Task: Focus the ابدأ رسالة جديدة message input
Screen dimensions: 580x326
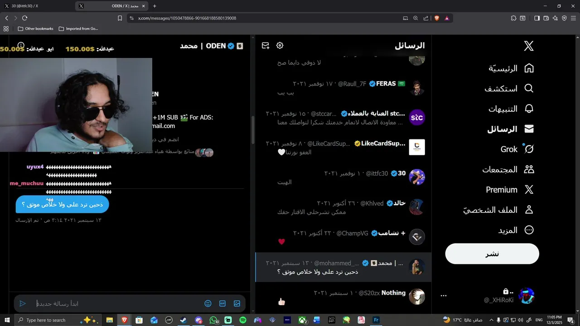Action: point(118,303)
